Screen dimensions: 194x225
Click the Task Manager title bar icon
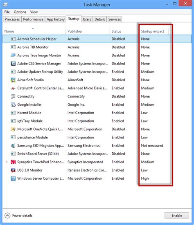5,4
